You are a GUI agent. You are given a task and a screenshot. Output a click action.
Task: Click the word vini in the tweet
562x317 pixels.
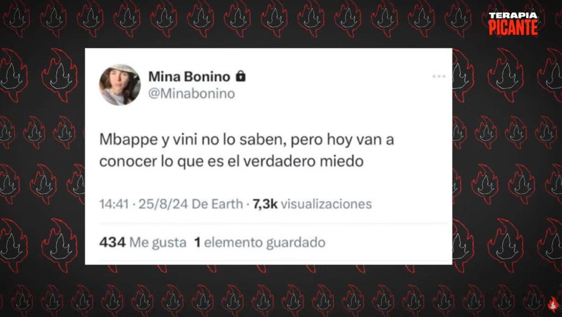pyautogui.click(x=180, y=140)
